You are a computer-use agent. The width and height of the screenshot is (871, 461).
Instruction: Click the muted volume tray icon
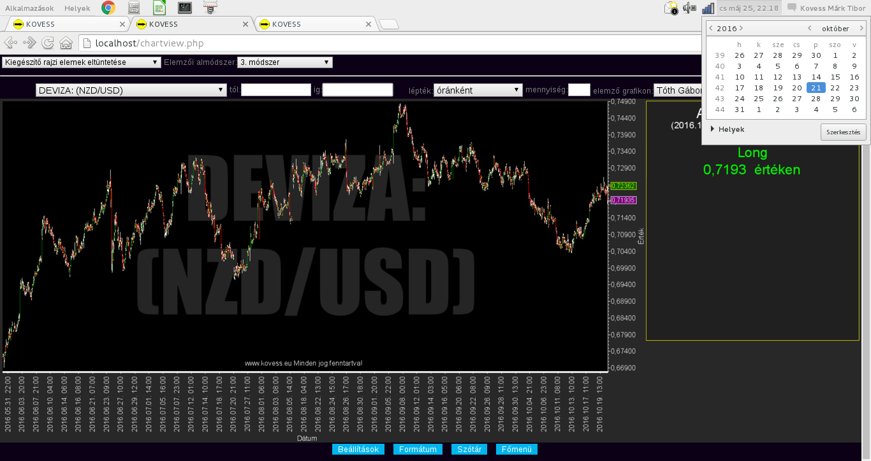pyautogui.click(x=689, y=8)
